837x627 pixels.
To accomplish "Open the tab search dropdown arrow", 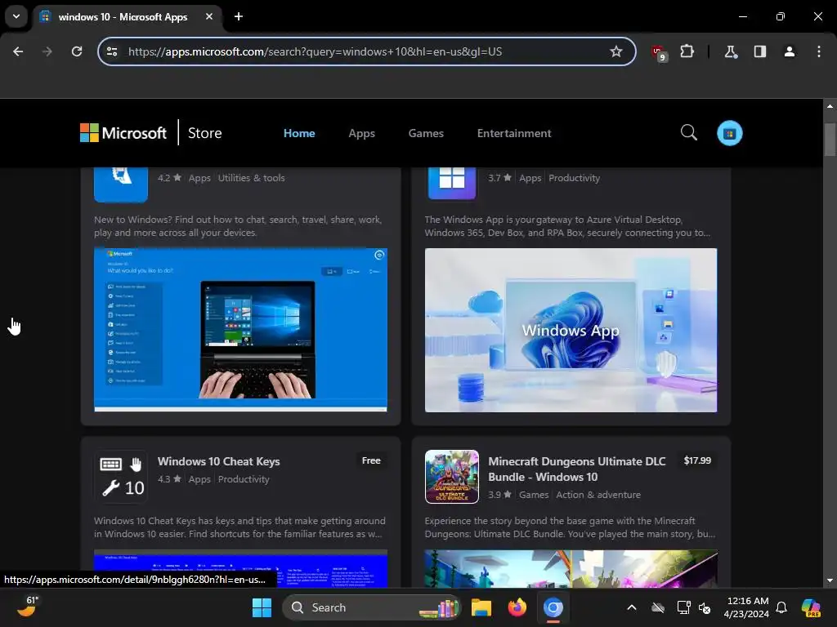I will 16,16.
